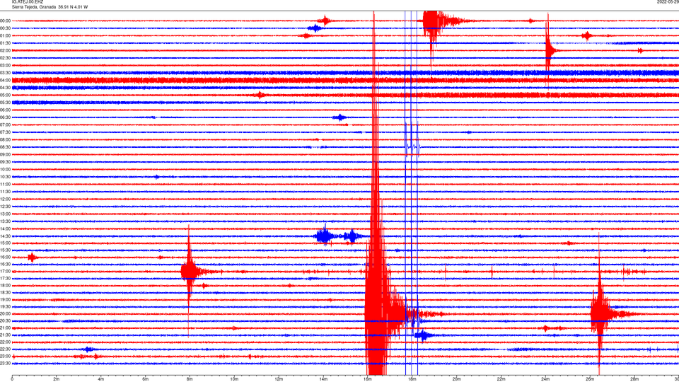Select the 12:30 trace label
The height and width of the screenshot is (382, 679).
point(5,207)
